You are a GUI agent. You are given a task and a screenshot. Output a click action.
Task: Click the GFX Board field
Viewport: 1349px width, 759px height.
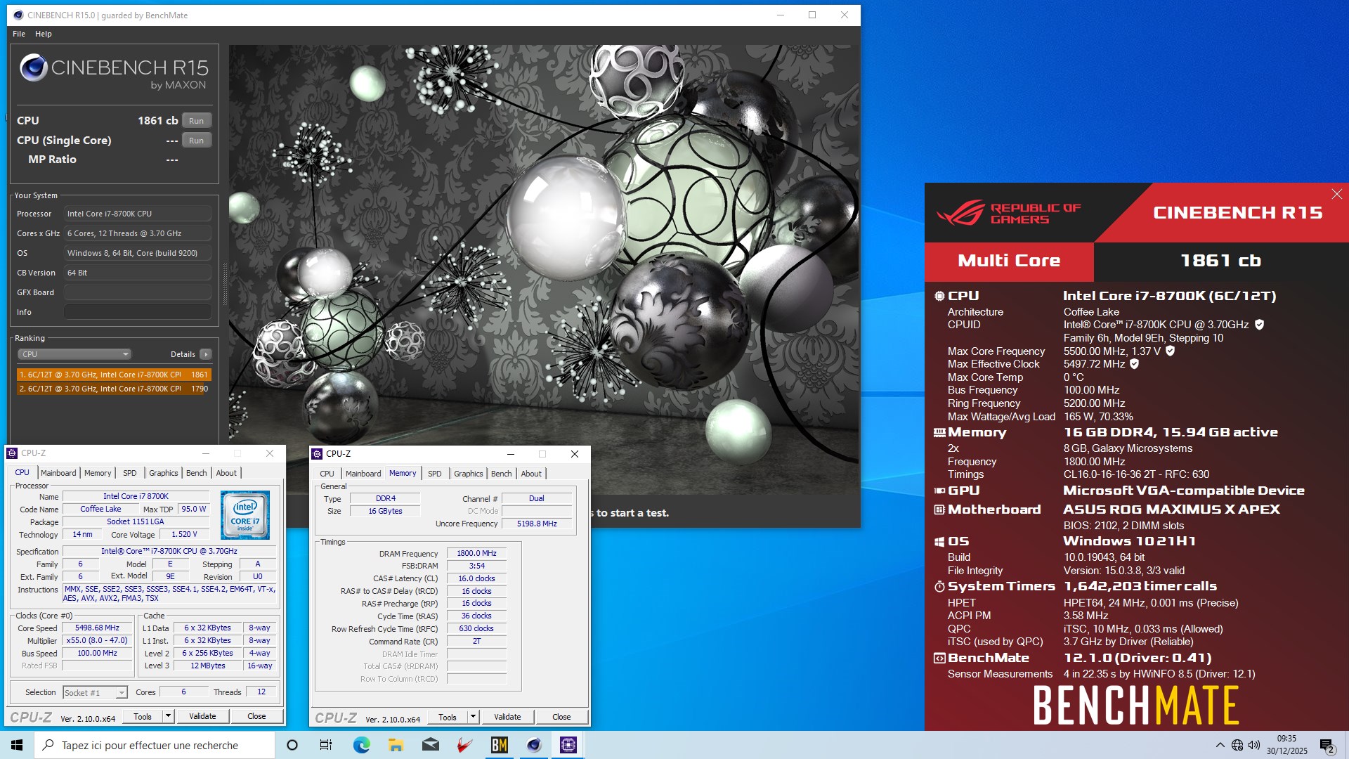[x=138, y=292]
